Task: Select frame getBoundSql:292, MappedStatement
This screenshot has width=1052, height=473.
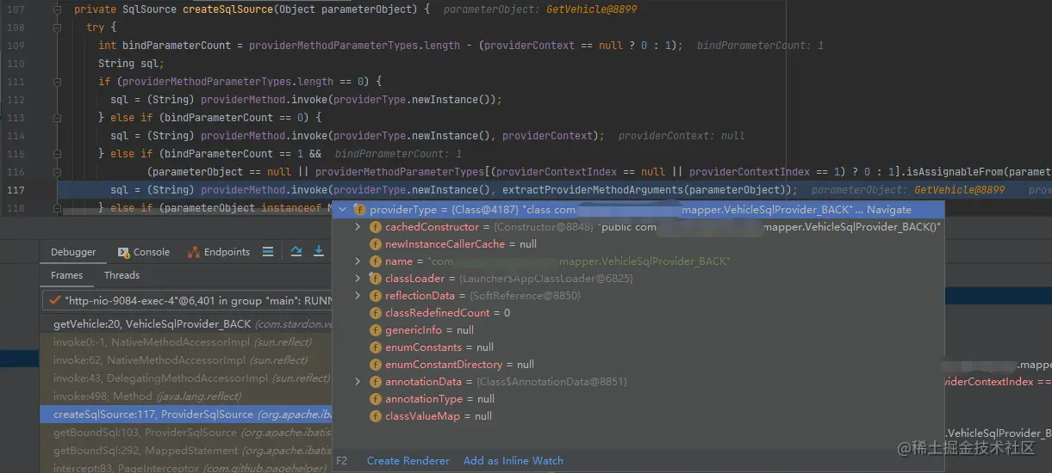Action: (x=187, y=451)
